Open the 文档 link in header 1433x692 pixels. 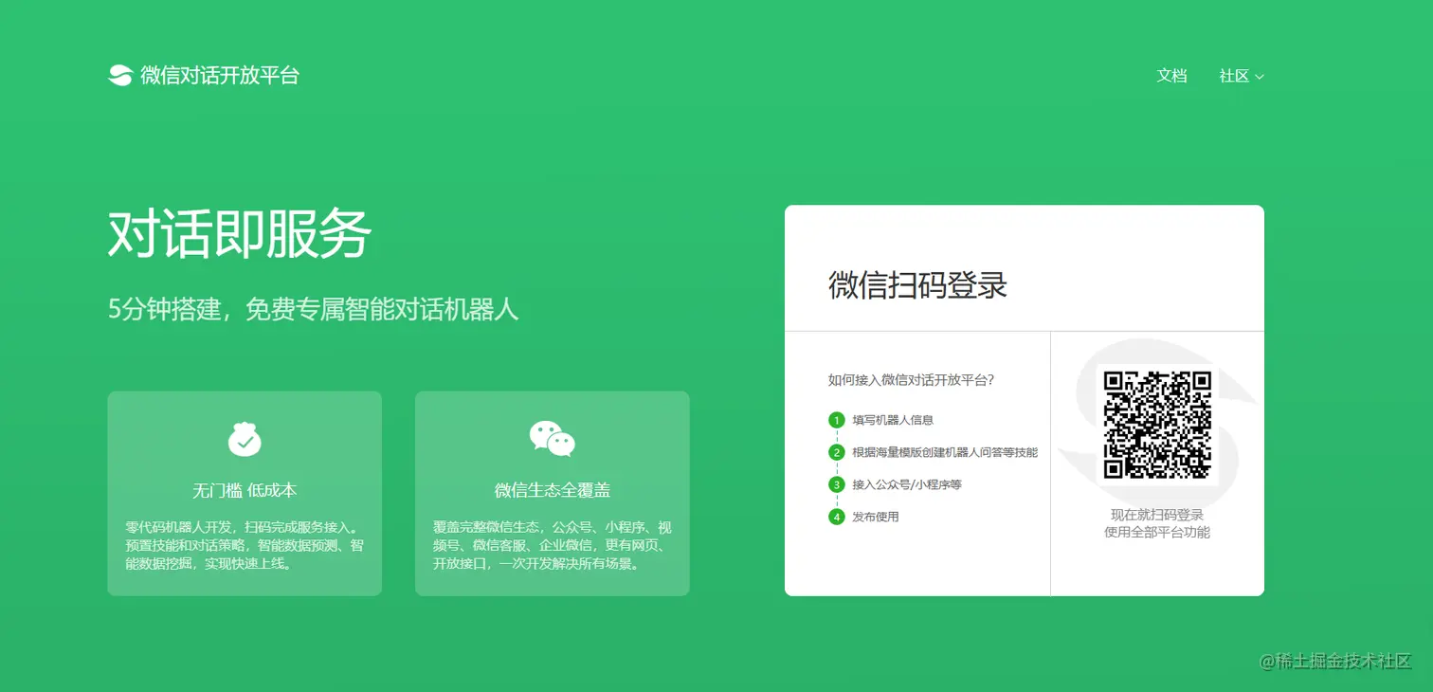(1171, 76)
